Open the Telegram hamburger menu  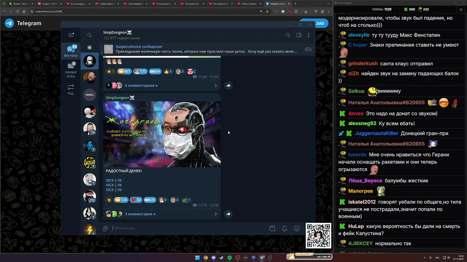pos(71,35)
